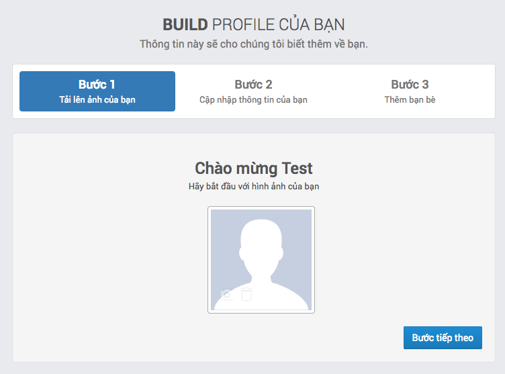Go to the Bước 3 step
Image resolution: width=505 pixels, height=374 pixels.
pos(410,91)
